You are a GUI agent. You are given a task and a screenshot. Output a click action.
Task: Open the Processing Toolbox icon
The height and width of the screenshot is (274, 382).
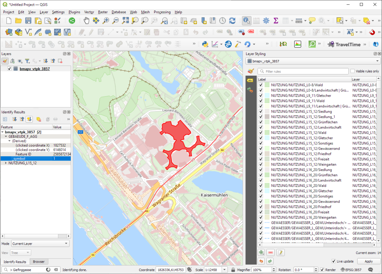click(x=266, y=20)
